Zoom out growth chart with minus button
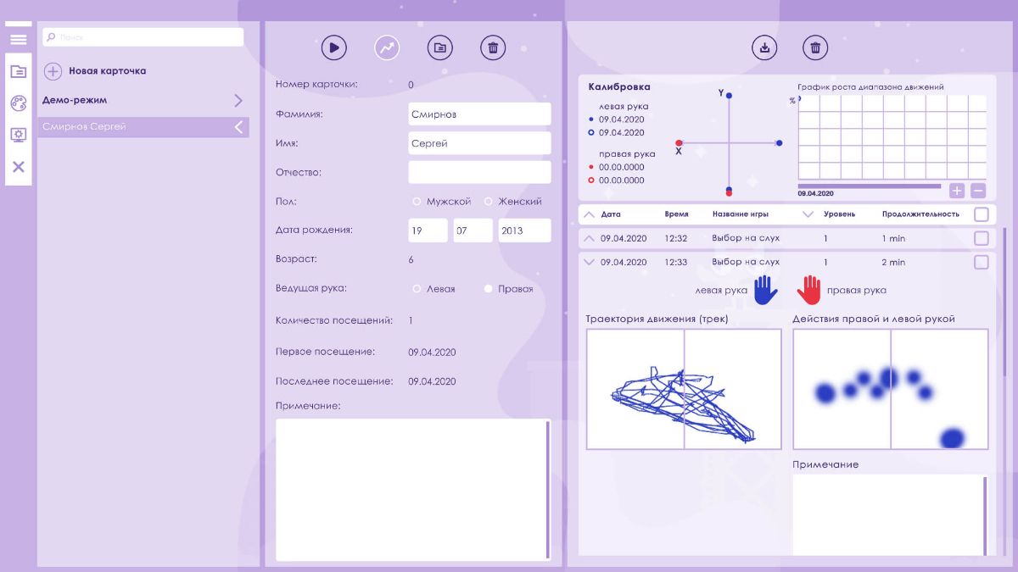 [x=978, y=191]
